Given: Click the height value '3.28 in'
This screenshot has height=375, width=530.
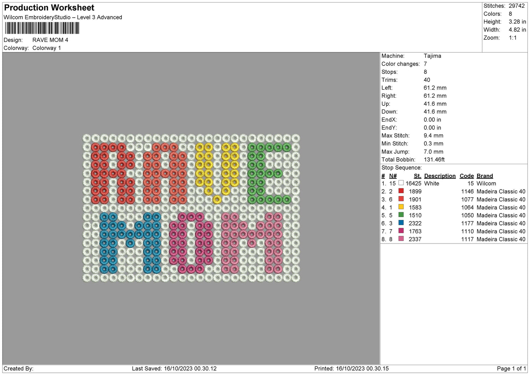Looking at the screenshot, I should tap(517, 22).
